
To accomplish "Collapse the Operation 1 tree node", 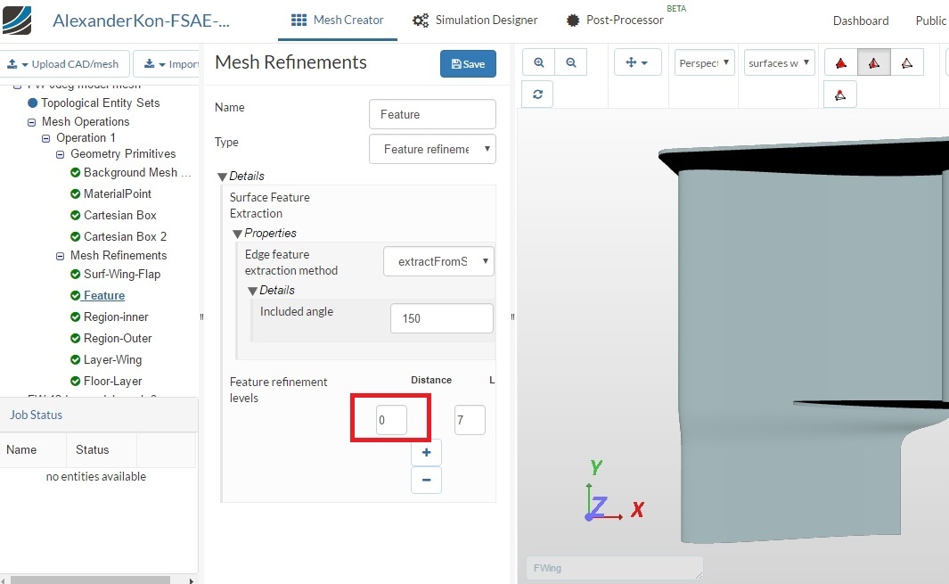I will pos(46,139).
